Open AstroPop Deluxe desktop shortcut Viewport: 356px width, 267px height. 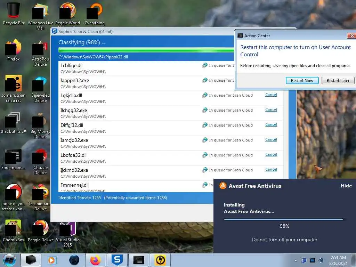[40, 53]
